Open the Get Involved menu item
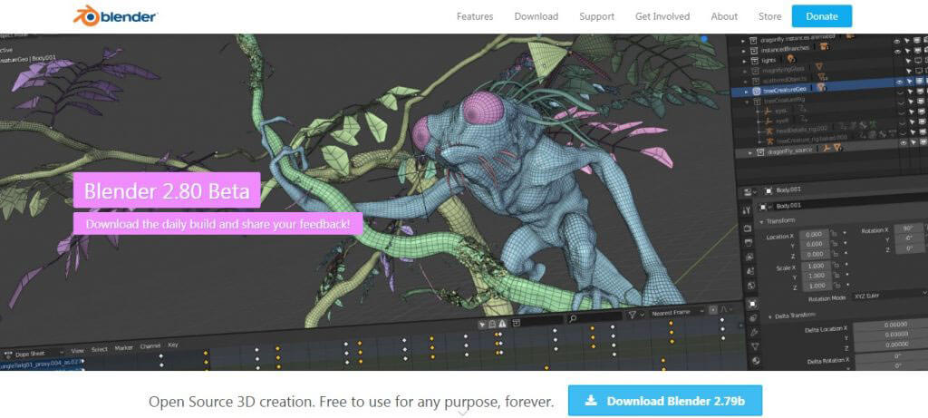928x418 pixels. click(662, 16)
